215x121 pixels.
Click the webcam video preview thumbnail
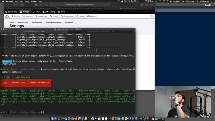(x=183, y=102)
